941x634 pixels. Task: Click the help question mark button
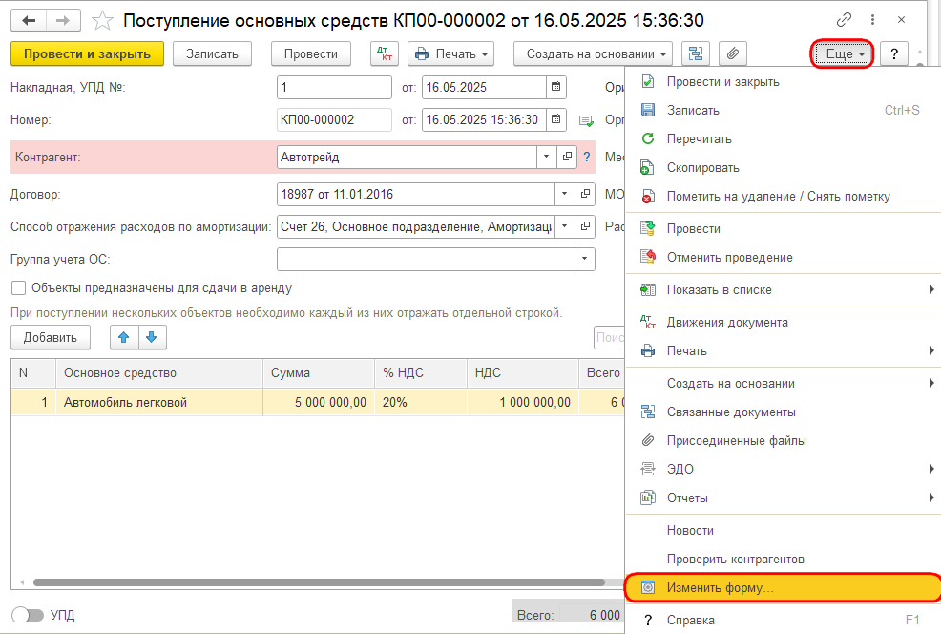[894, 54]
